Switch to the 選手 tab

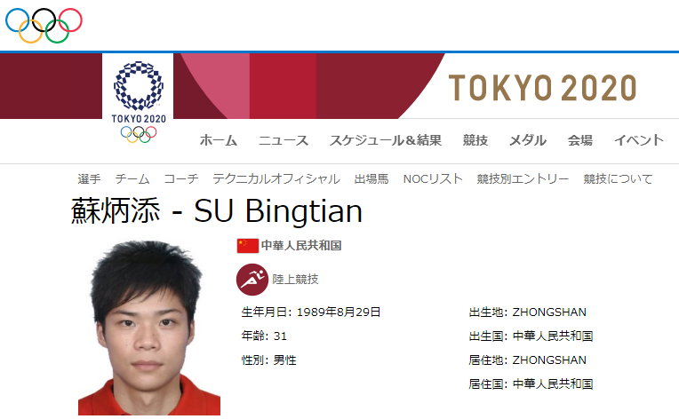coord(89,179)
